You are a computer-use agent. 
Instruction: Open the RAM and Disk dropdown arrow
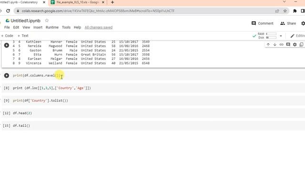click(x=281, y=36)
